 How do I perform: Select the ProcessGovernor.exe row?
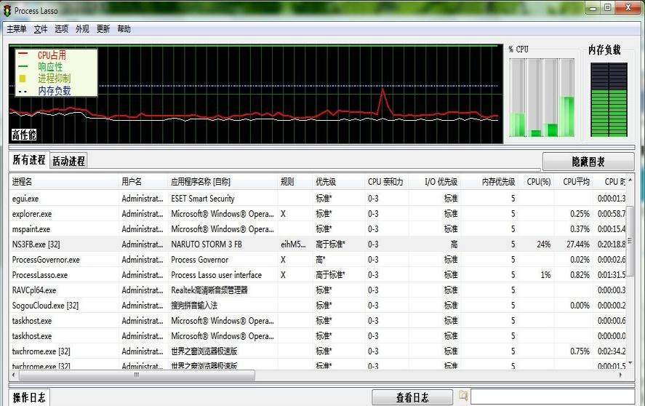pyautogui.click(x=318, y=260)
